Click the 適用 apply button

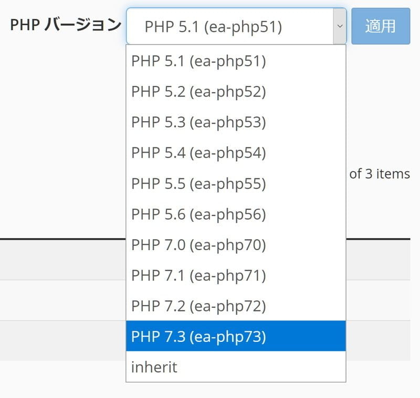[x=381, y=26]
